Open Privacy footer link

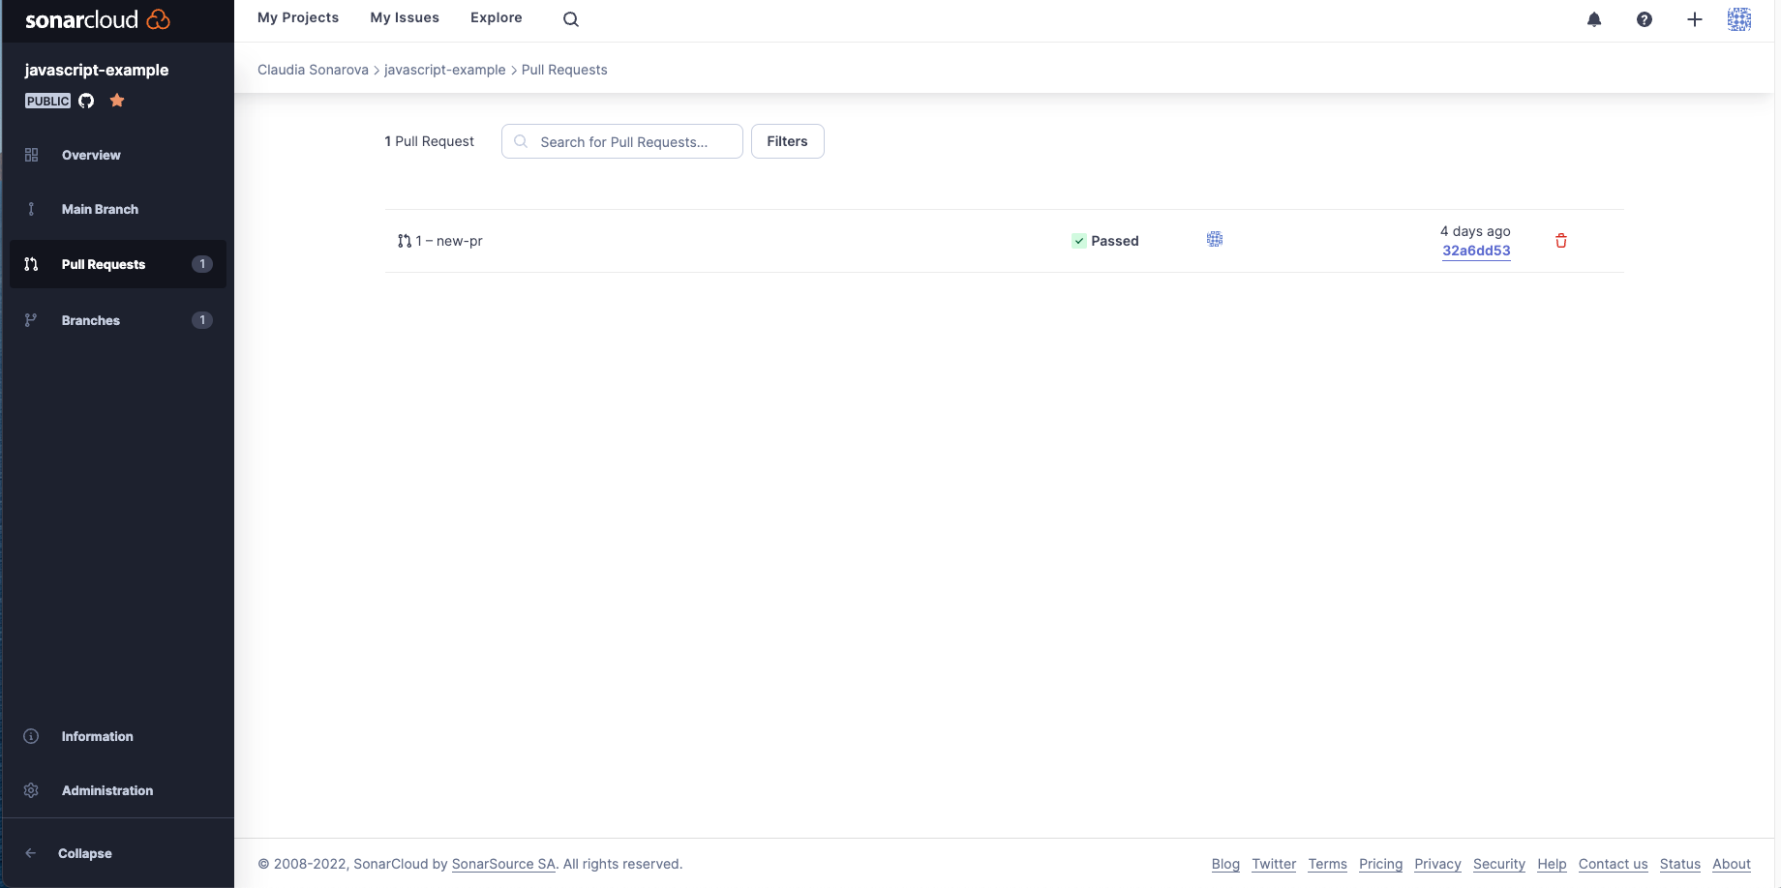1437,864
